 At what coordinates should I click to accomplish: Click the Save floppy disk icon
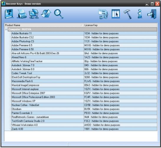click(9, 14)
